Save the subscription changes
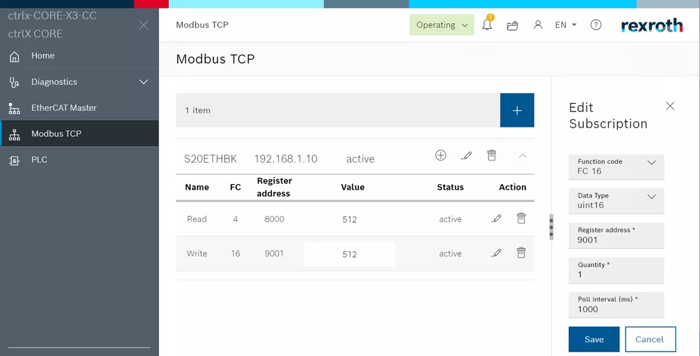The height and width of the screenshot is (356, 700). tap(593, 339)
